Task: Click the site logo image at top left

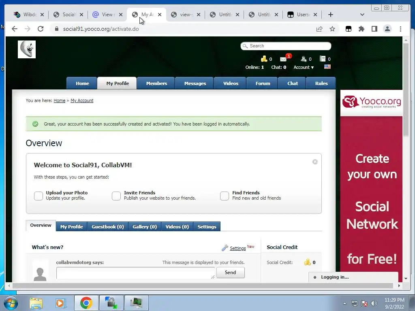Action: tap(27, 49)
